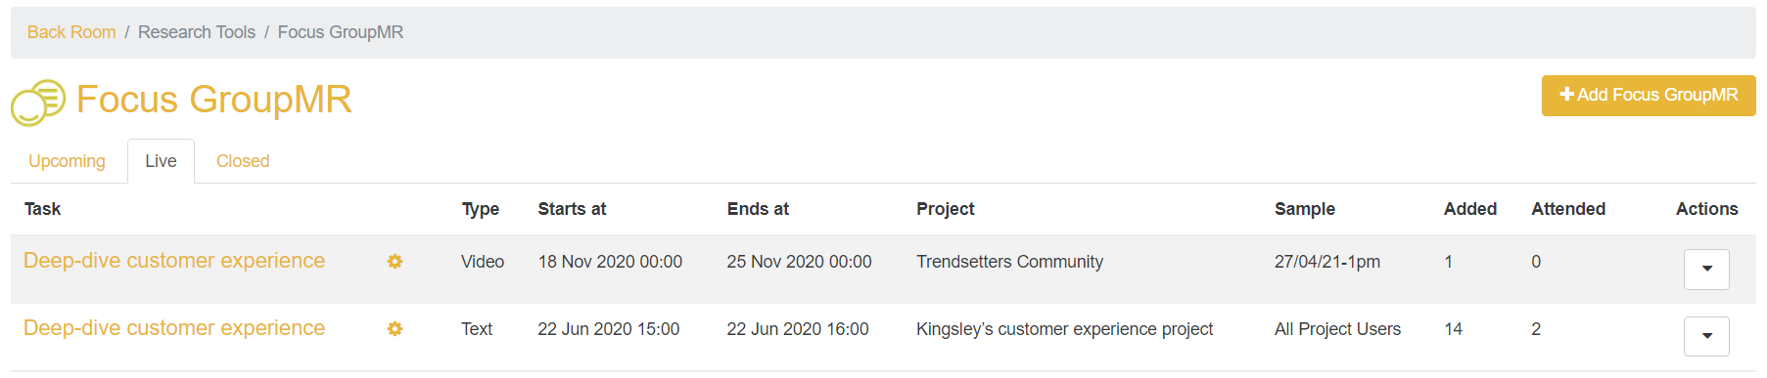The height and width of the screenshot is (378, 1767).
Task: Open the second Deep-dive customer experience task
Action: [x=174, y=328]
